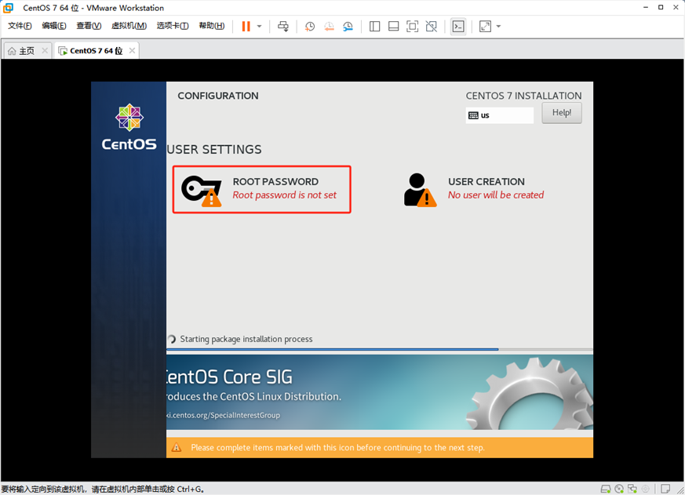Click the 'Please complete items marked' warning message
The height and width of the screenshot is (495, 685).
pos(337,447)
